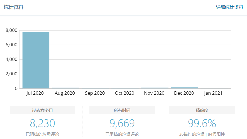Click the Oct 2020 axis label
This screenshot has width=247, height=139.
tap(125, 93)
